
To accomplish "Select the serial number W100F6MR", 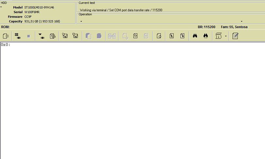I will (x=32, y=12).
